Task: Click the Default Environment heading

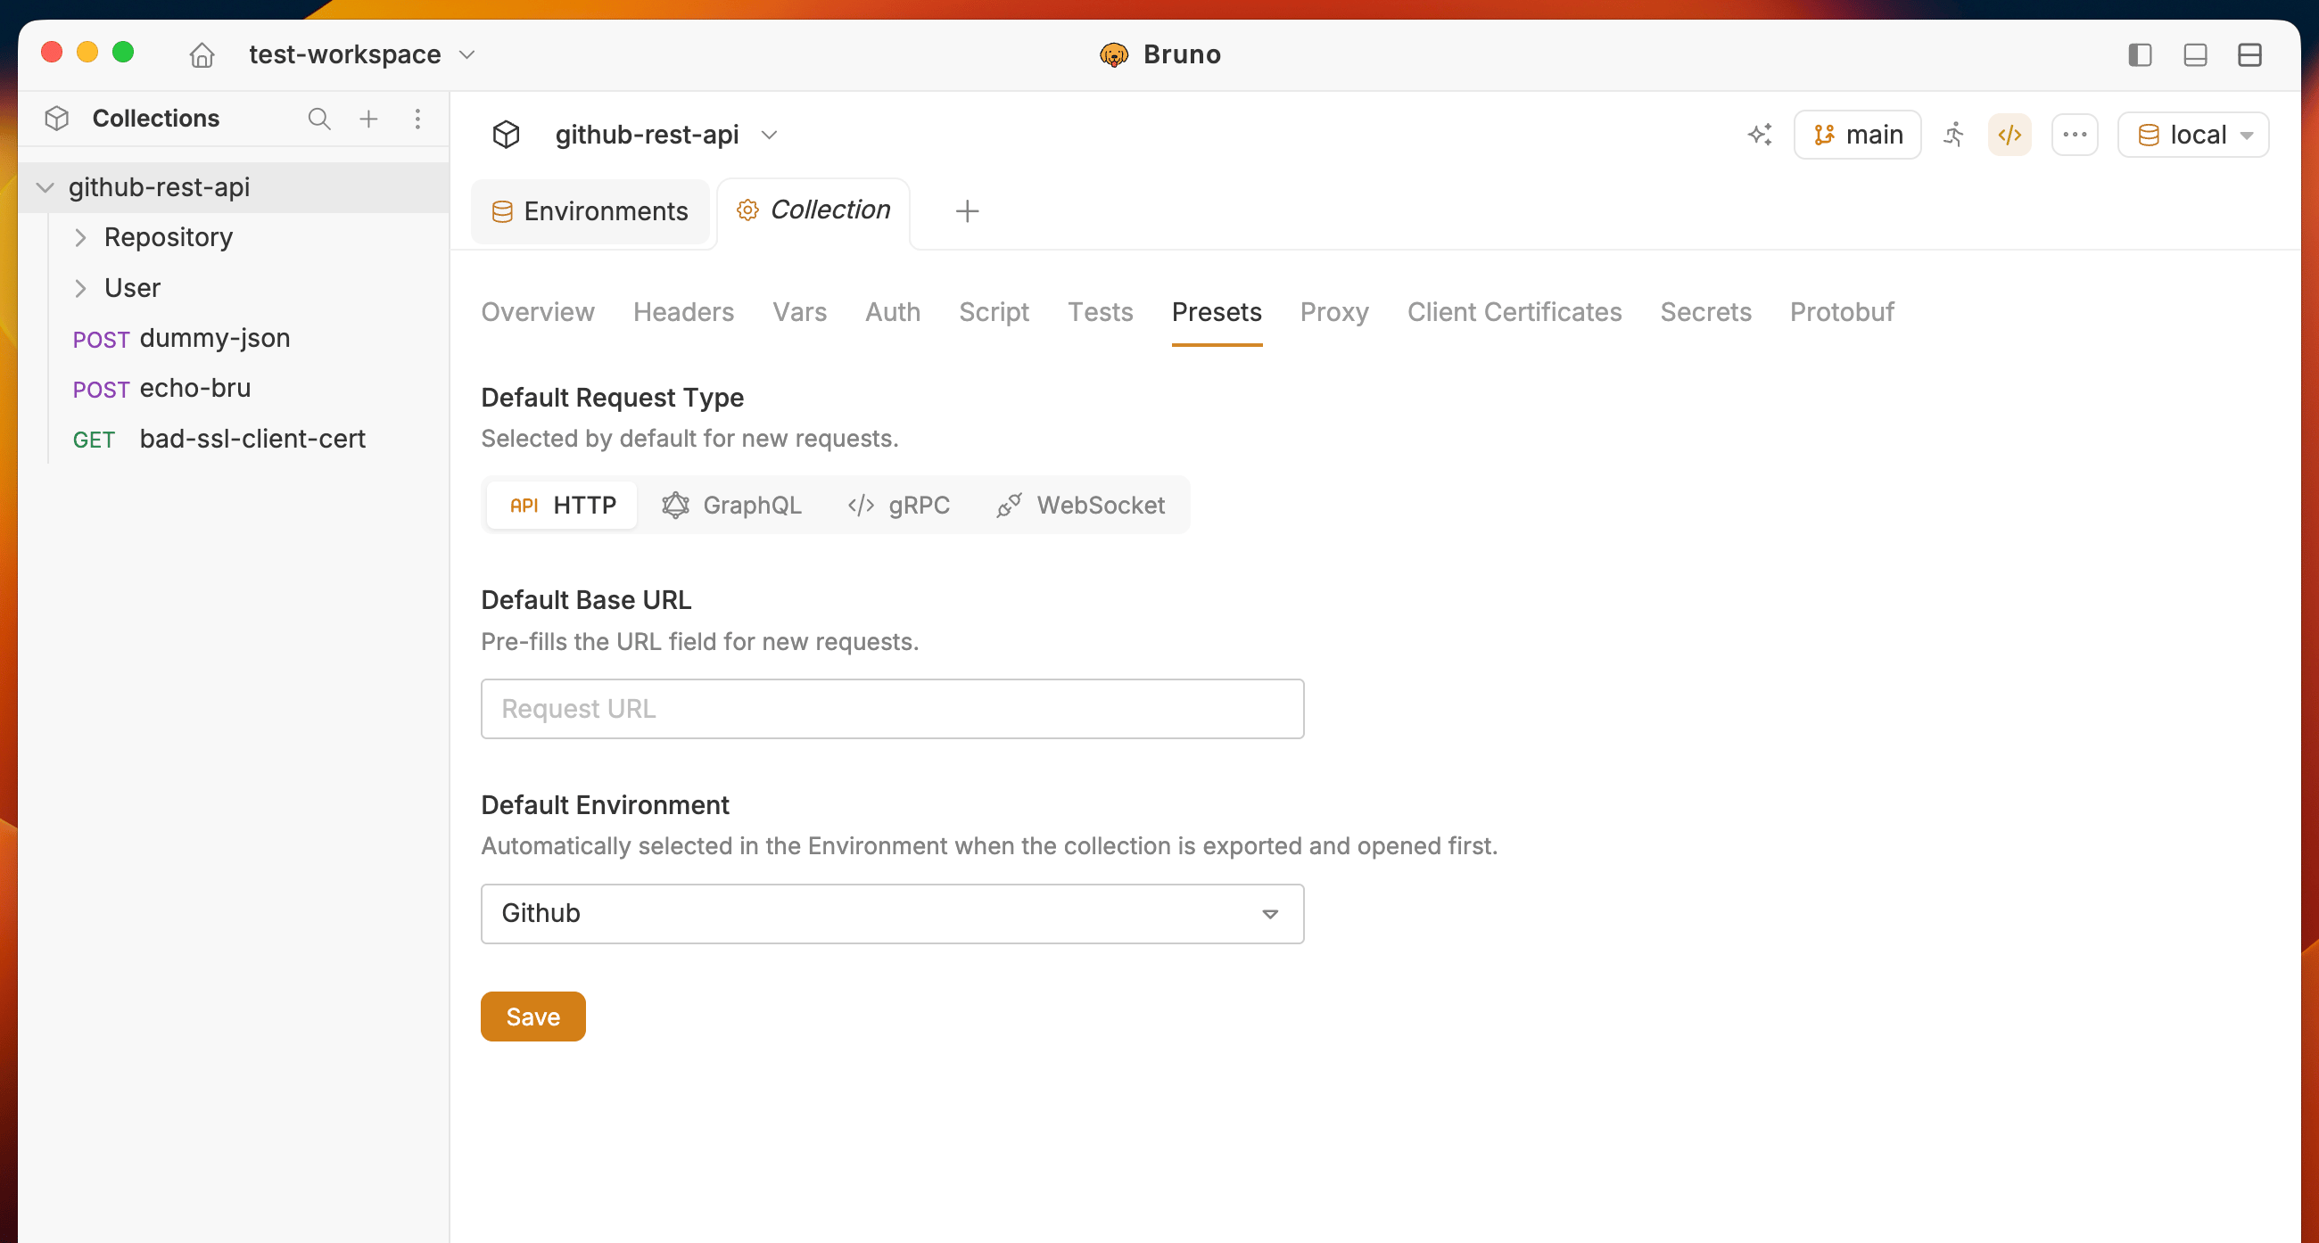Action: [x=605, y=805]
